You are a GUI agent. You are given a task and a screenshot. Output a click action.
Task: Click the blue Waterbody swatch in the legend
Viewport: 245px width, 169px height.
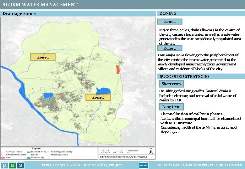tap(29, 158)
